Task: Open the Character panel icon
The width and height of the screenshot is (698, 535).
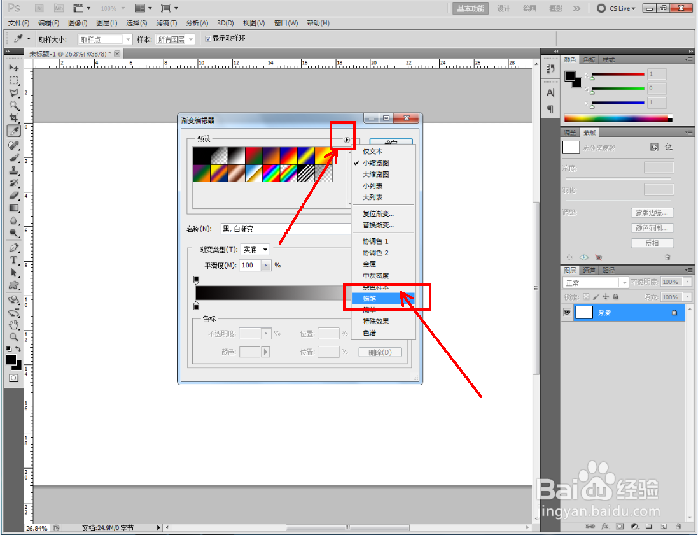Action: (550, 92)
